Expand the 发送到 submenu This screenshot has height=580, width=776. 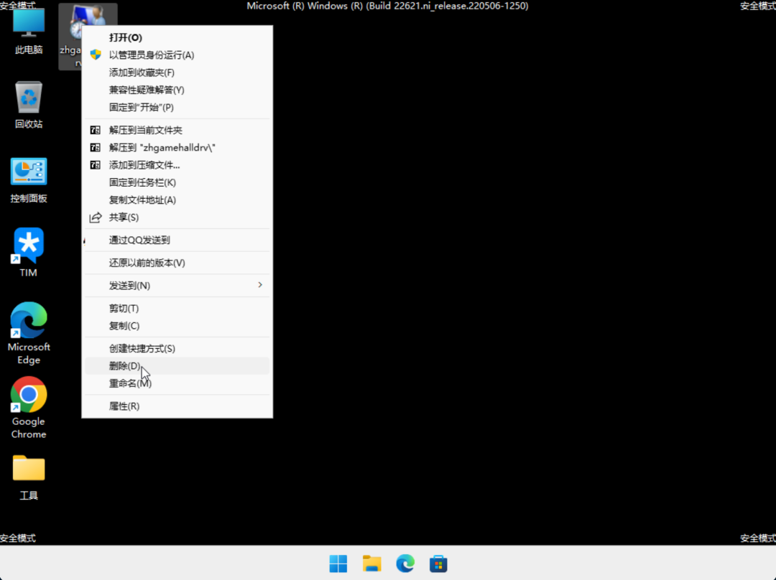(177, 285)
